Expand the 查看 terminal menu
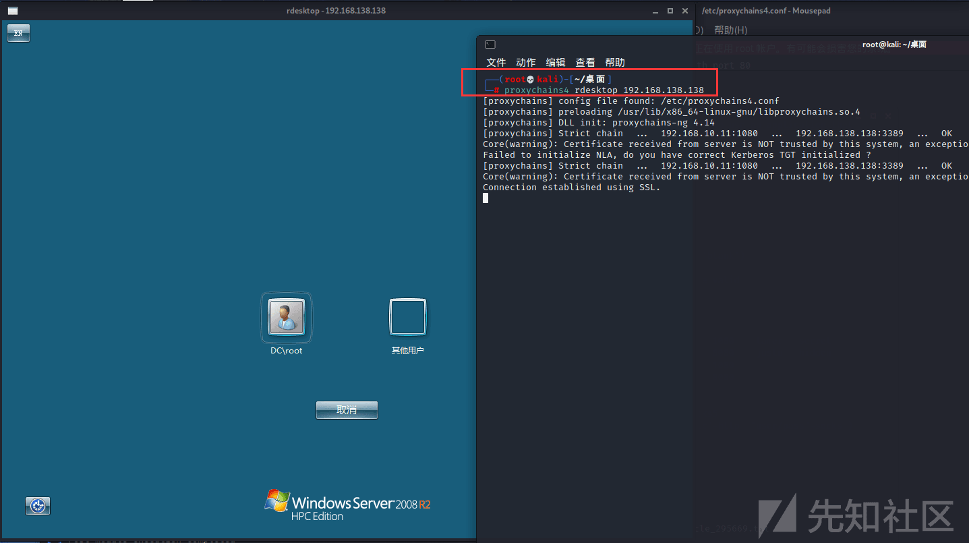The width and height of the screenshot is (969, 543). click(585, 62)
